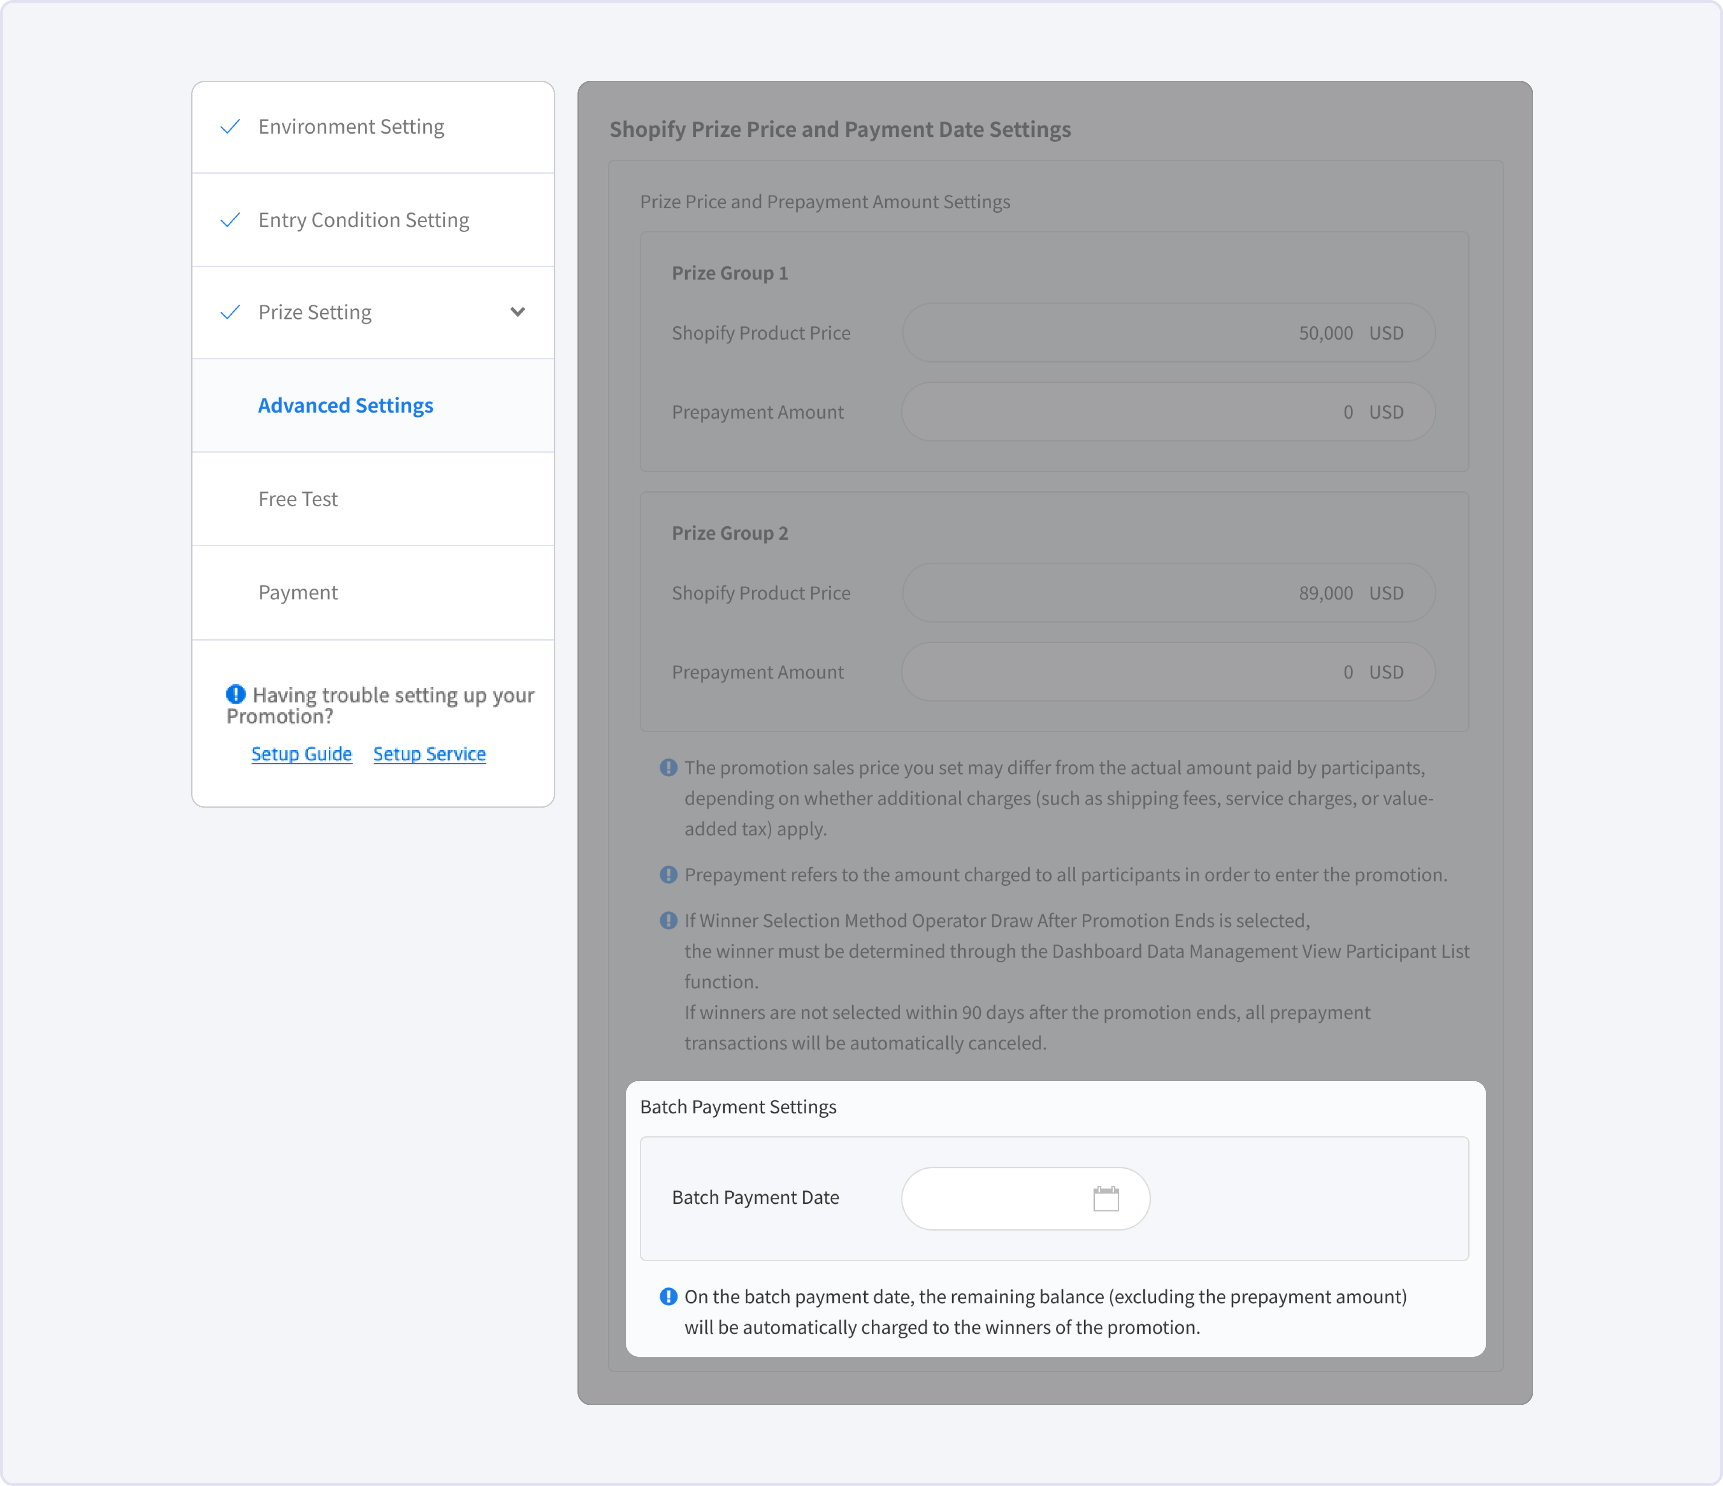Edit Prize Group 1 Prepayment Amount field
The image size is (1723, 1486).
tap(1168, 411)
